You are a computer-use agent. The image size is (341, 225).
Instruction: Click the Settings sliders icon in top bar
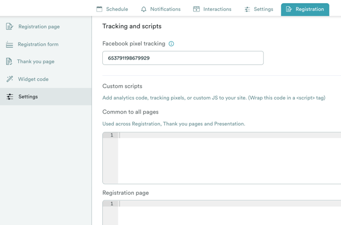point(247,9)
